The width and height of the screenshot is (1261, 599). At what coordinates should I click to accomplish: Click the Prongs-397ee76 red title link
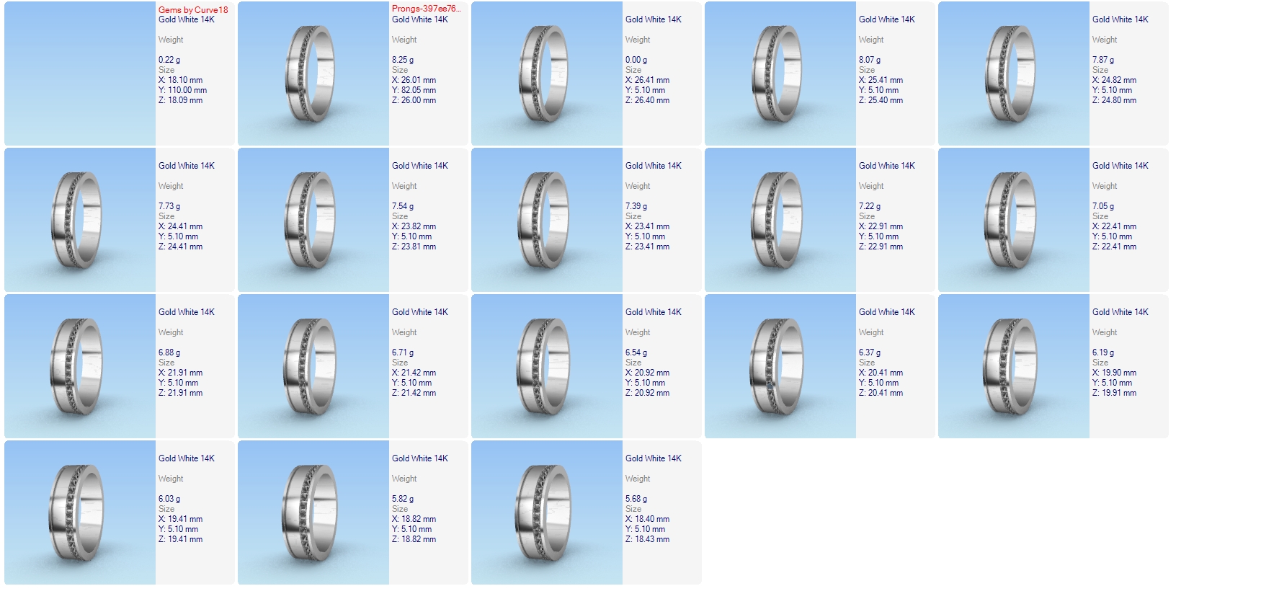point(426,9)
